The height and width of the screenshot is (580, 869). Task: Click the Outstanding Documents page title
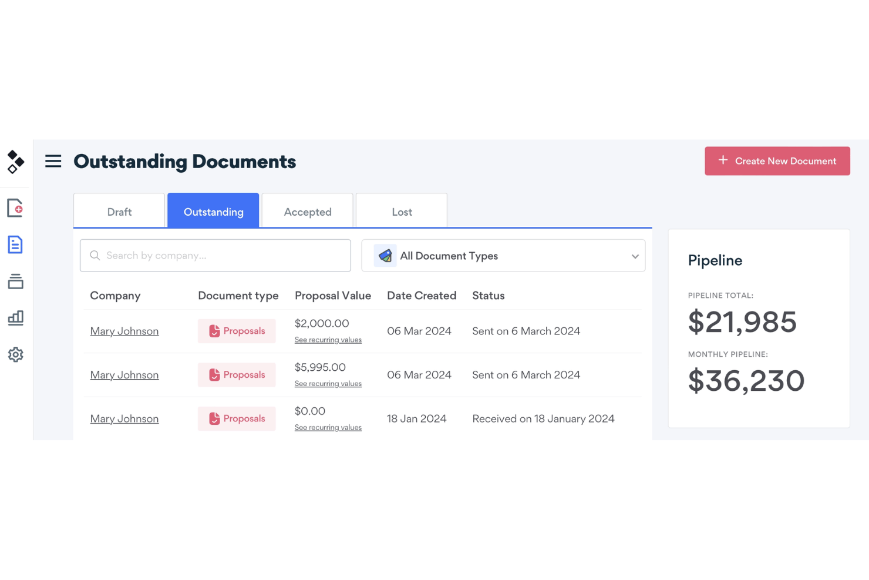coord(185,162)
